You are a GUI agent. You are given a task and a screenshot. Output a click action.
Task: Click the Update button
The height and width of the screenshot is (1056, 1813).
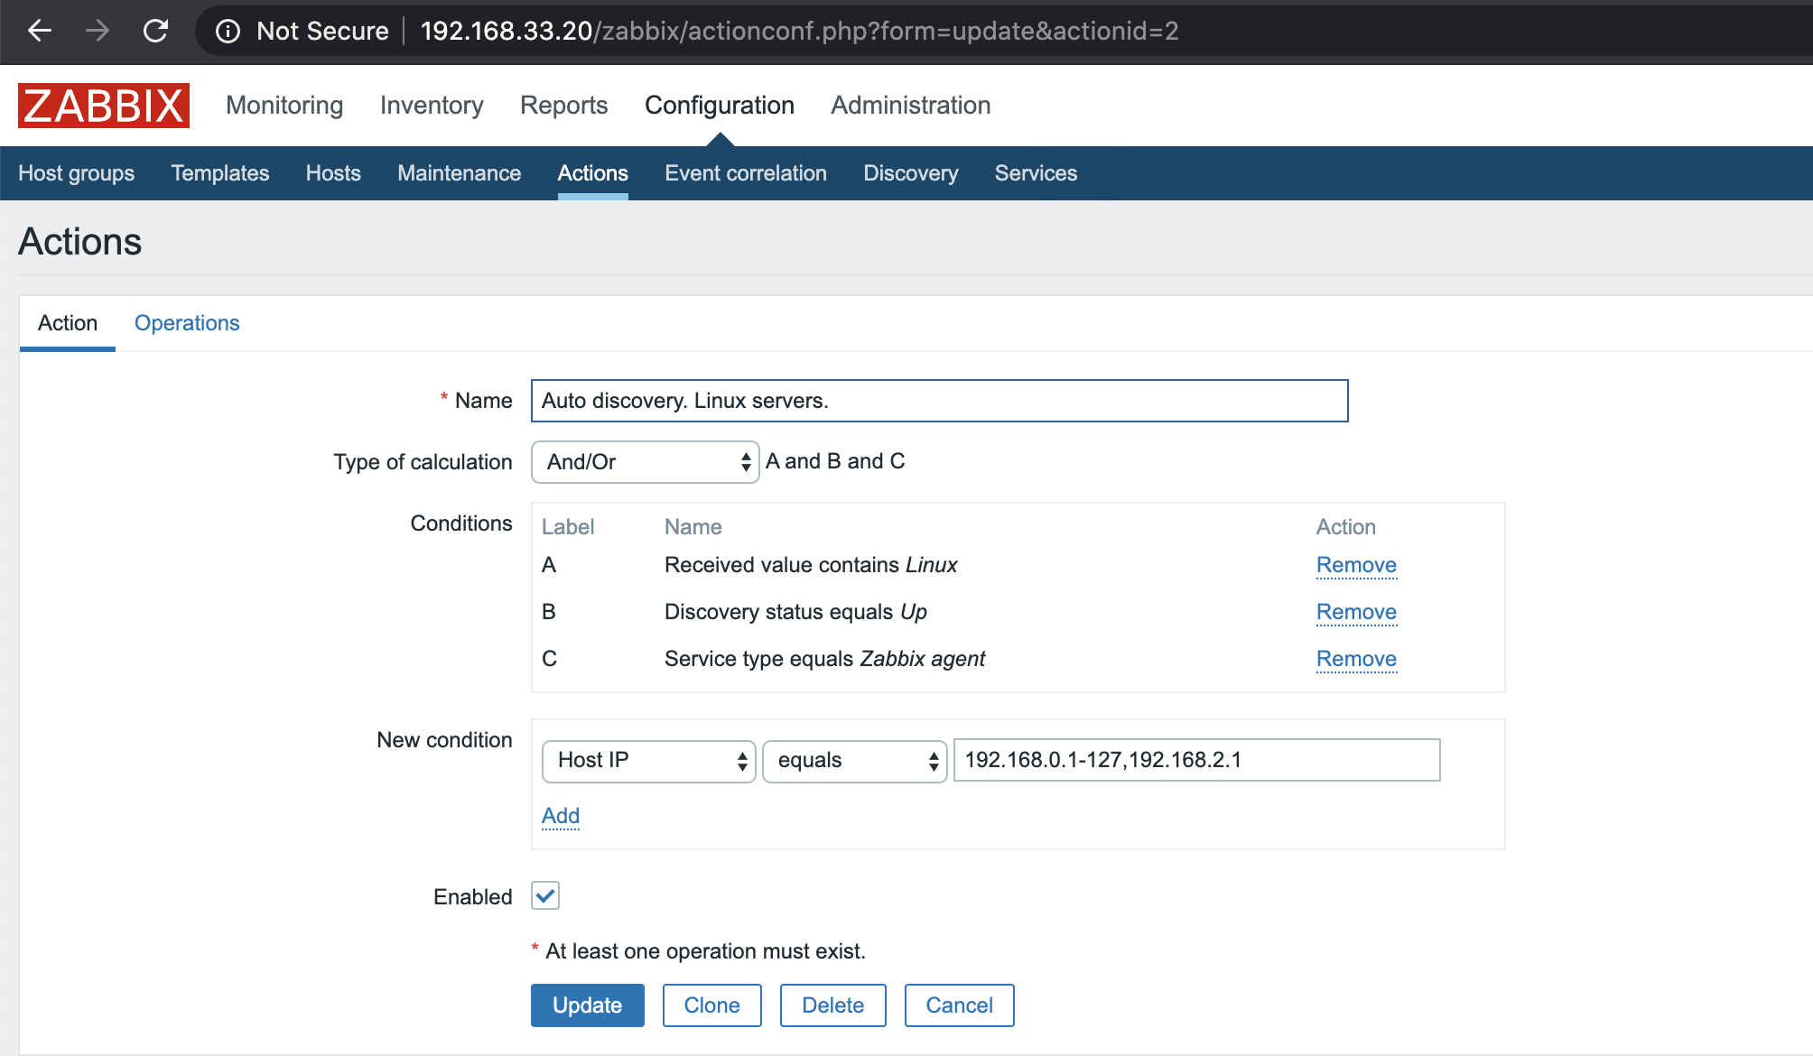pos(587,1005)
